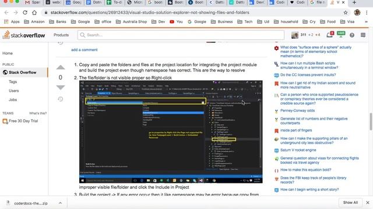Show more bookmarks with the overflow chevron
Screen dimensions: 373x209
(x=366, y=21)
